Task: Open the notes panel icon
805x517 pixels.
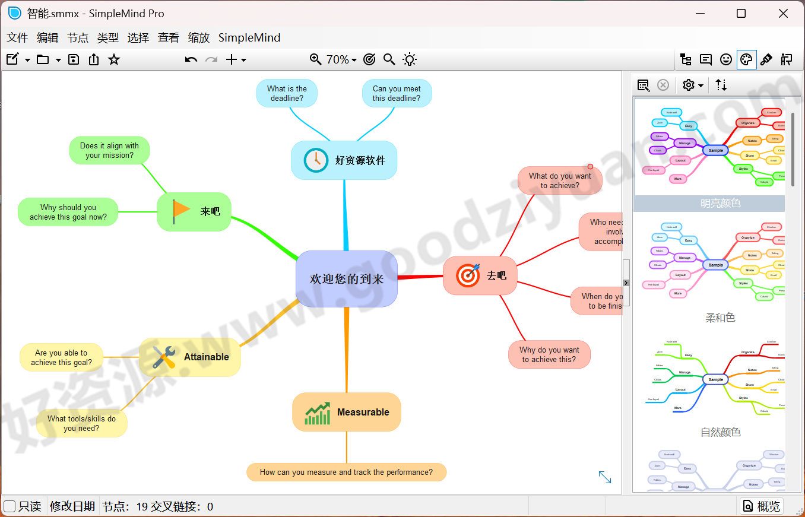Action: 705,59
